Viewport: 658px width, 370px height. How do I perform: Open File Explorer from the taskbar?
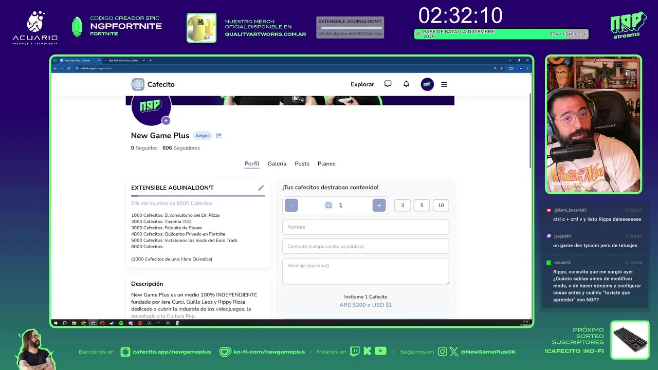point(75,323)
